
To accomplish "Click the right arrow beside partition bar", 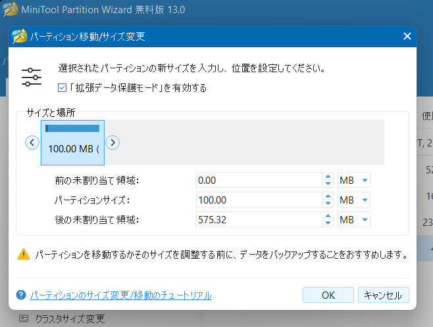I will (x=113, y=142).
